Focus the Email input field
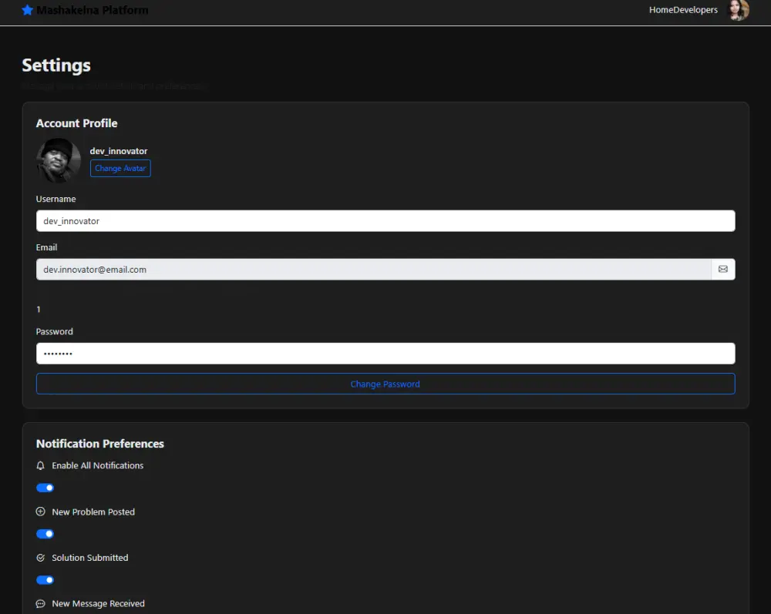The image size is (771, 614). pyautogui.click(x=374, y=269)
